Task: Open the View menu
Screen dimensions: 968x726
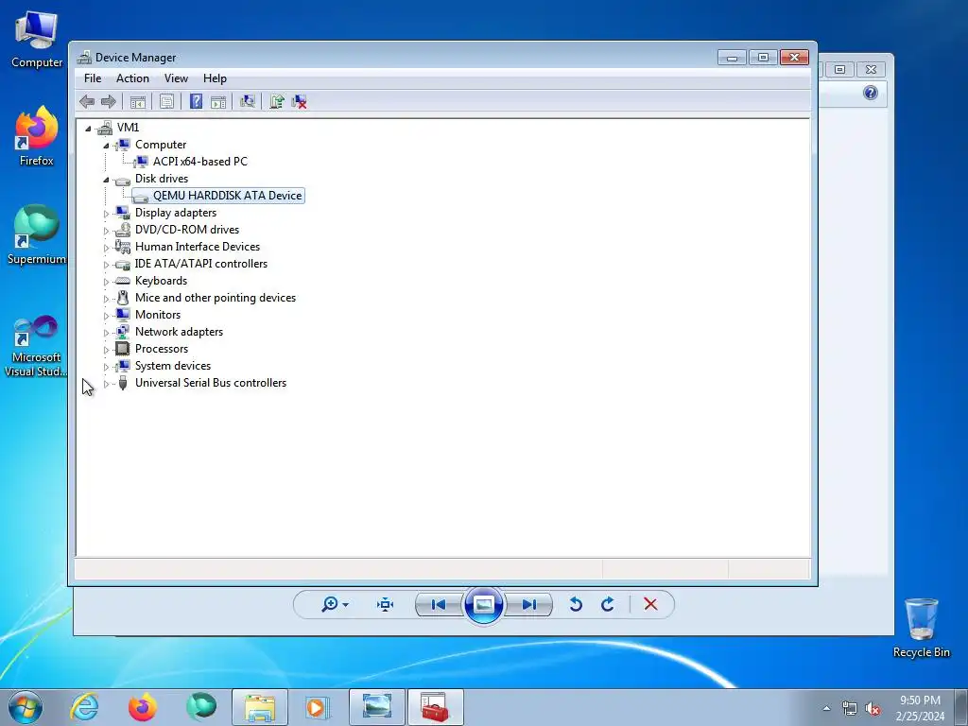Action: 176,78
